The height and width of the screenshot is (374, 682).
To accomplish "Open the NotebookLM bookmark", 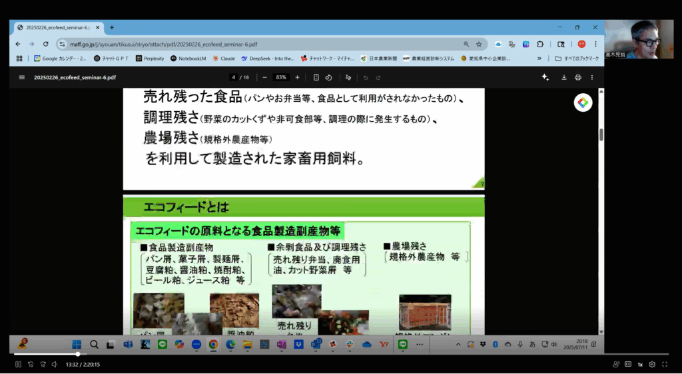I will [188, 58].
